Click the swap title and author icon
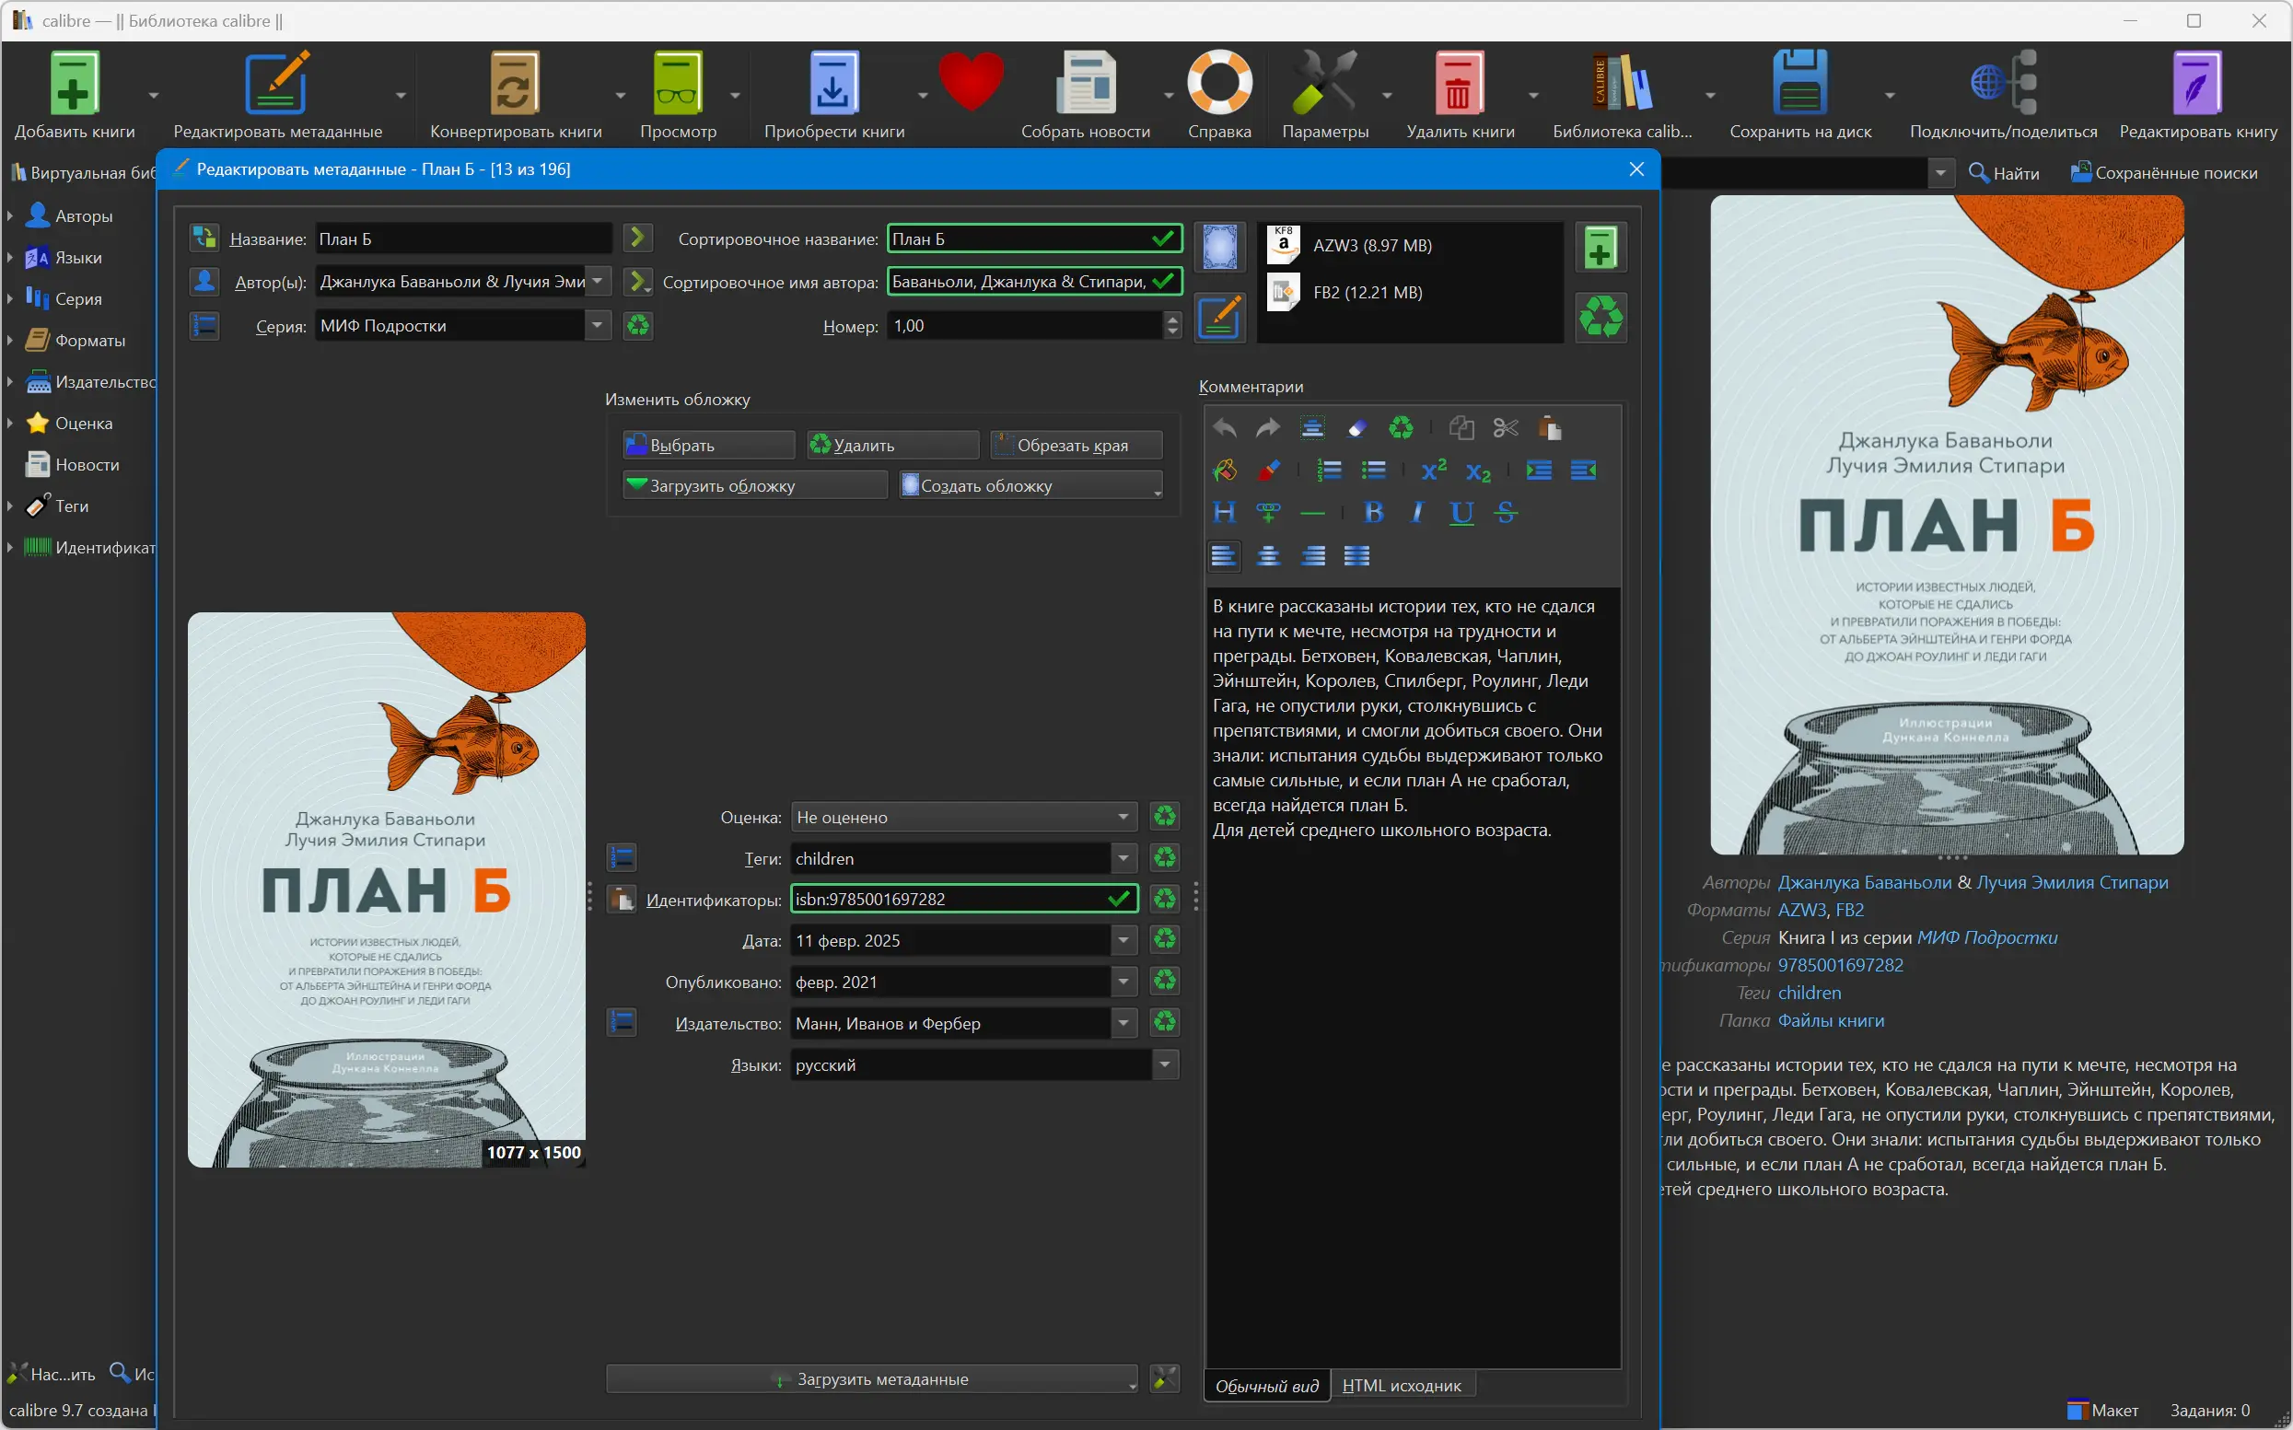Screen dimensions: 2293x1430 [204, 238]
